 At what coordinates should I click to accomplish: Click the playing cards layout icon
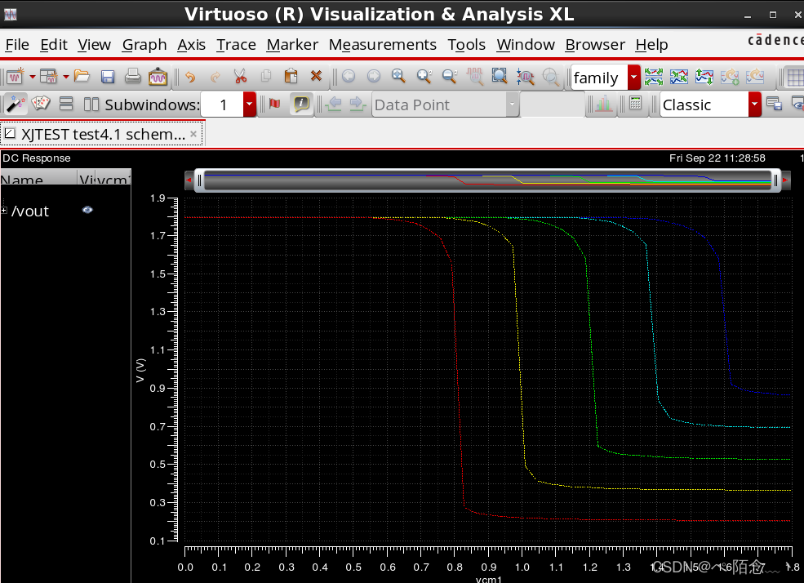[41, 104]
